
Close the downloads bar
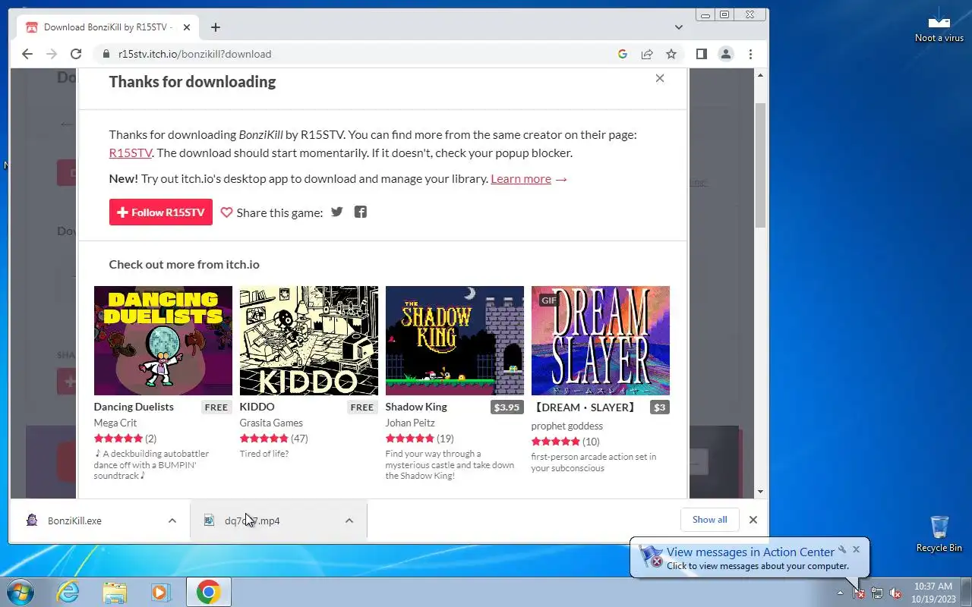point(753,520)
